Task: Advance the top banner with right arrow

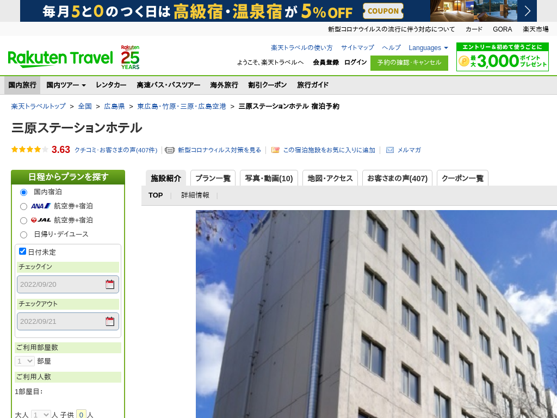Action: (527, 11)
